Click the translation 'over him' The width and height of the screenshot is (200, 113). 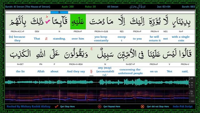click(78, 39)
